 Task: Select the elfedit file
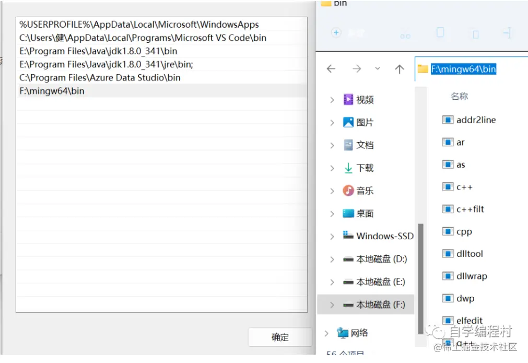[x=462, y=320]
